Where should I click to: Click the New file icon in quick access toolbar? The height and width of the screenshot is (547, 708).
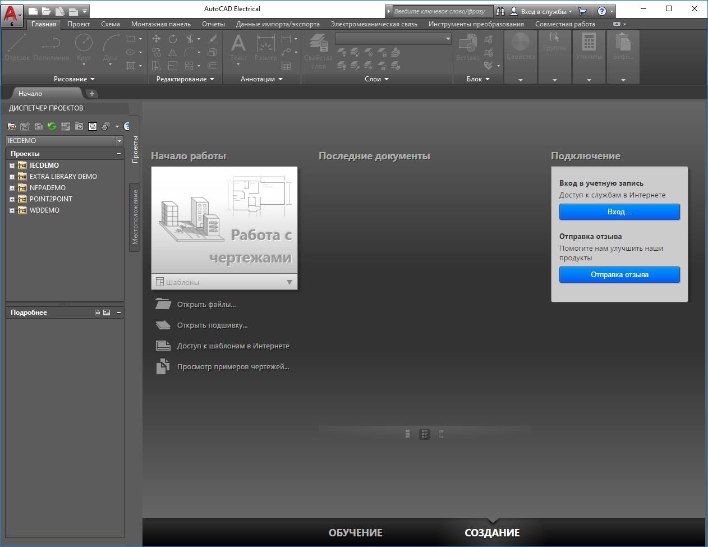point(33,11)
